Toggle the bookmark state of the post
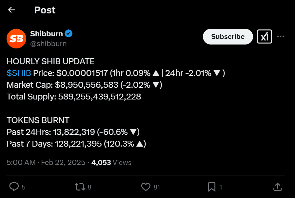Viewport: 295px width, 198px height. point(211,187)
